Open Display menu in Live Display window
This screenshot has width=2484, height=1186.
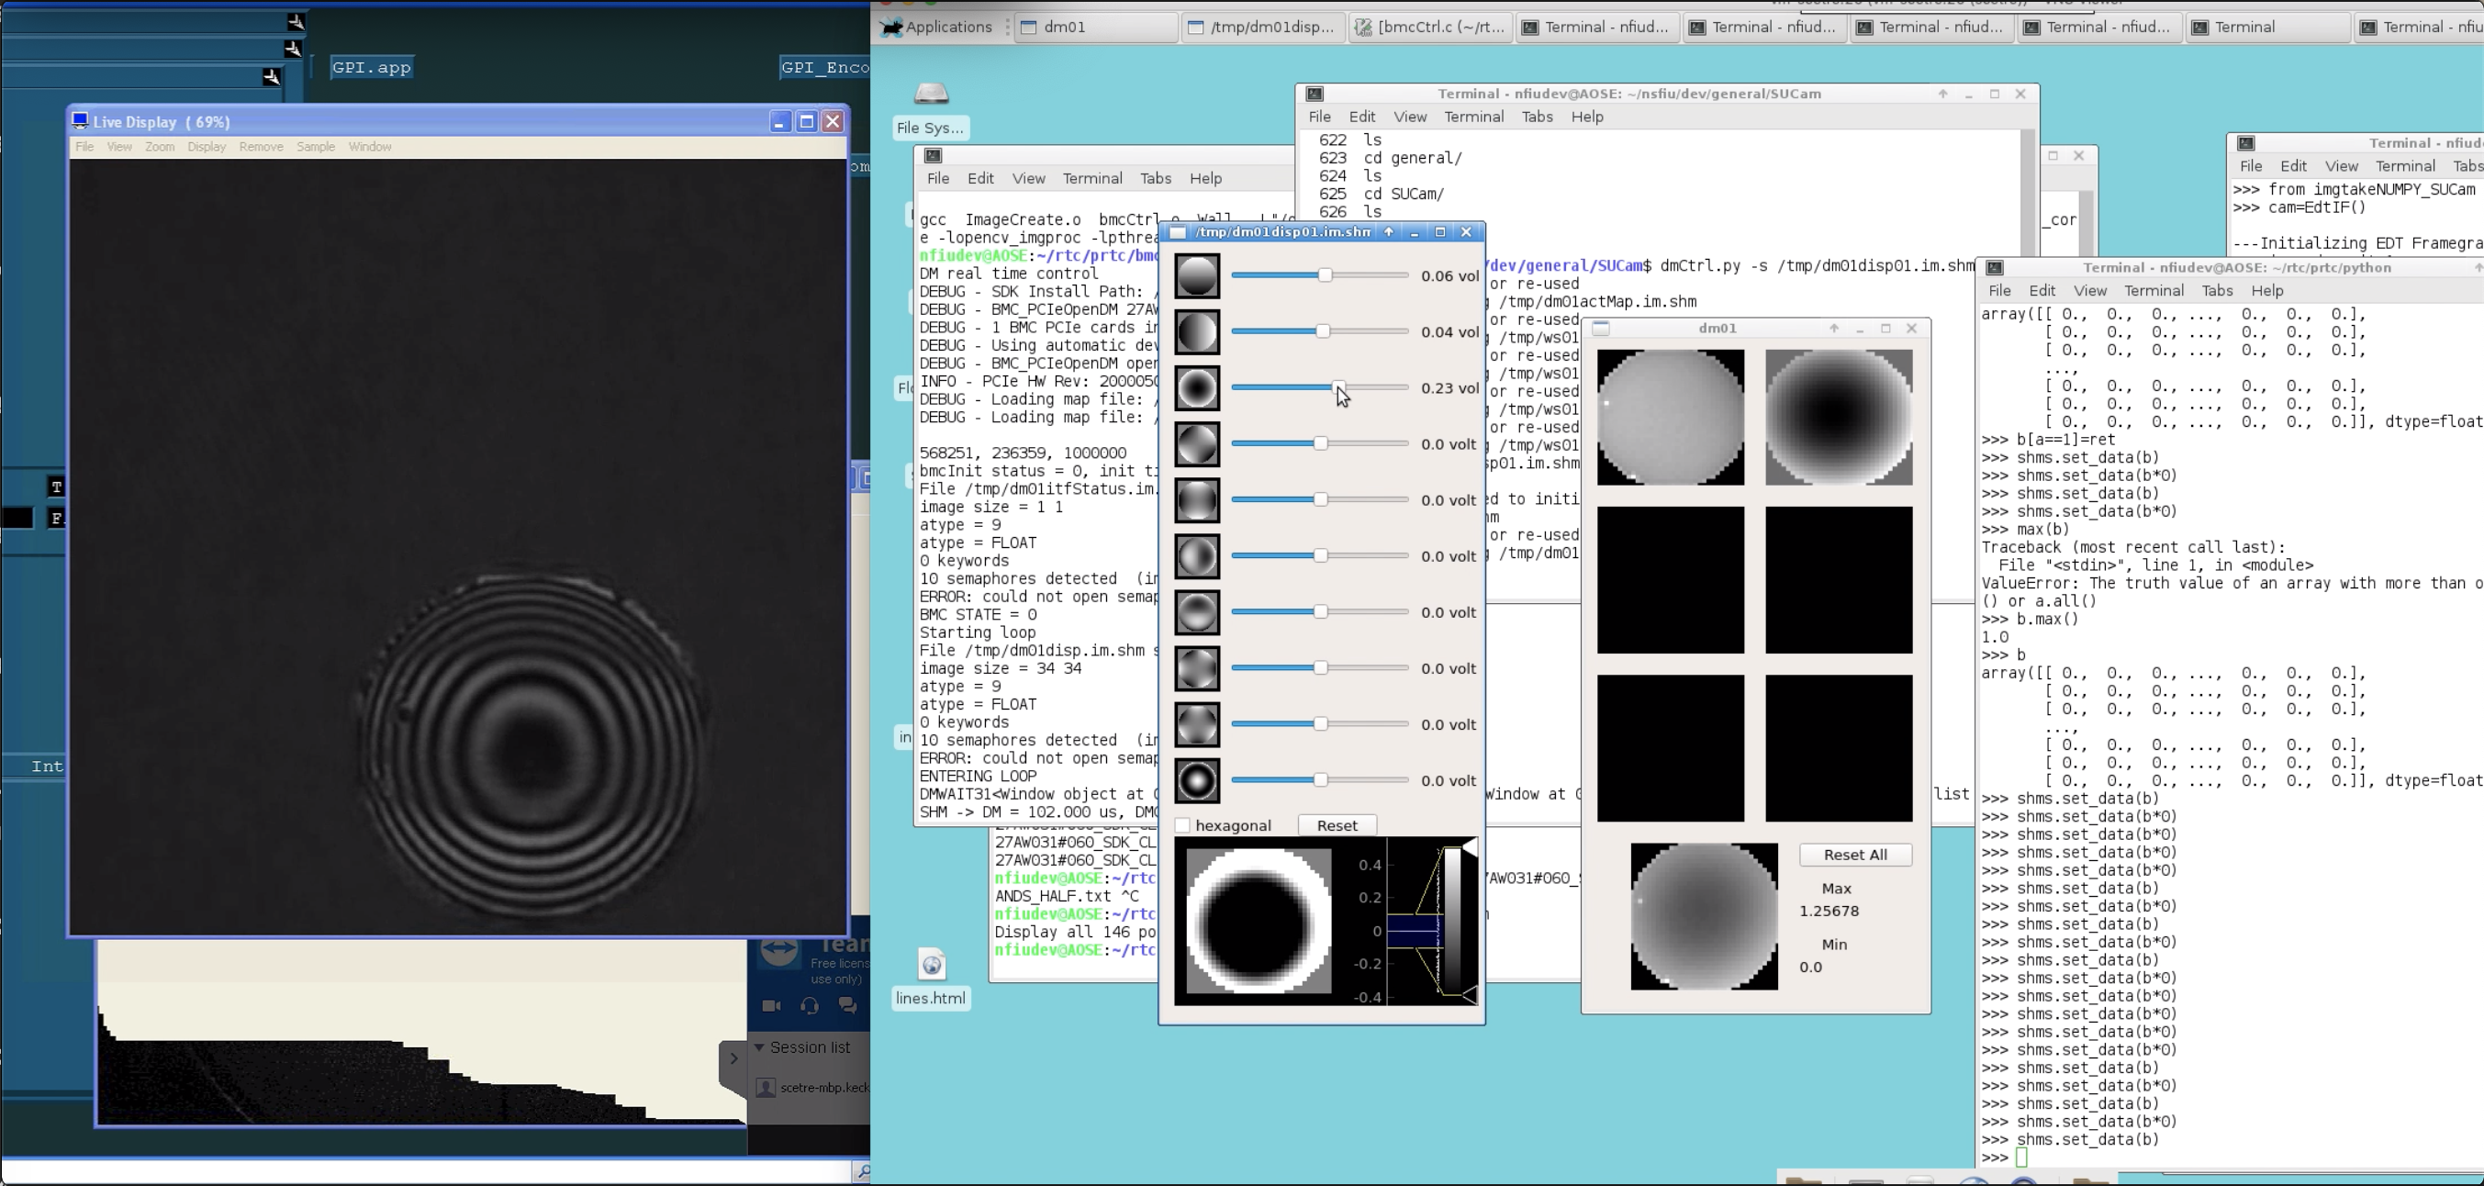point(207,147)
